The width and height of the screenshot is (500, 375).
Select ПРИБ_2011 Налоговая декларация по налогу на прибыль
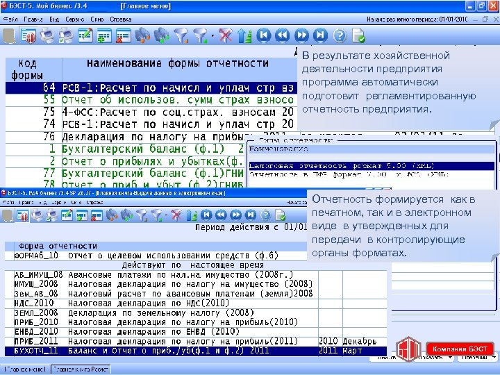[x=196, y=342]
